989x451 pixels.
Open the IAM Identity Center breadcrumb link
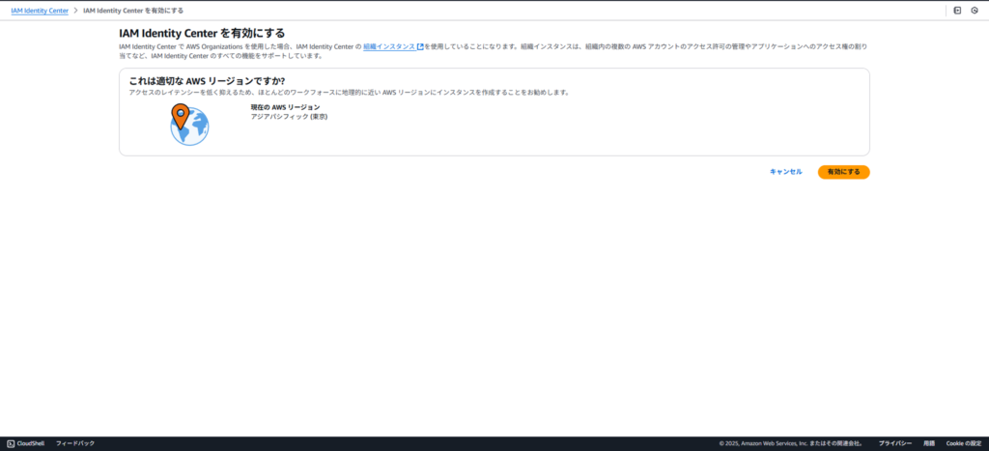[x=40, y=11]
